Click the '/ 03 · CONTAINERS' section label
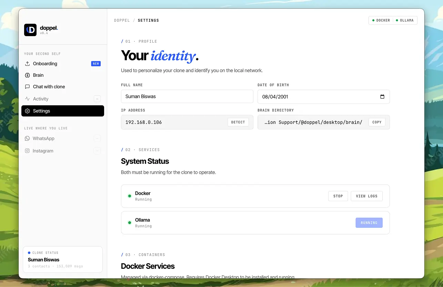The height and width of the screenshot is (287, 443). [x=143, y=255]
